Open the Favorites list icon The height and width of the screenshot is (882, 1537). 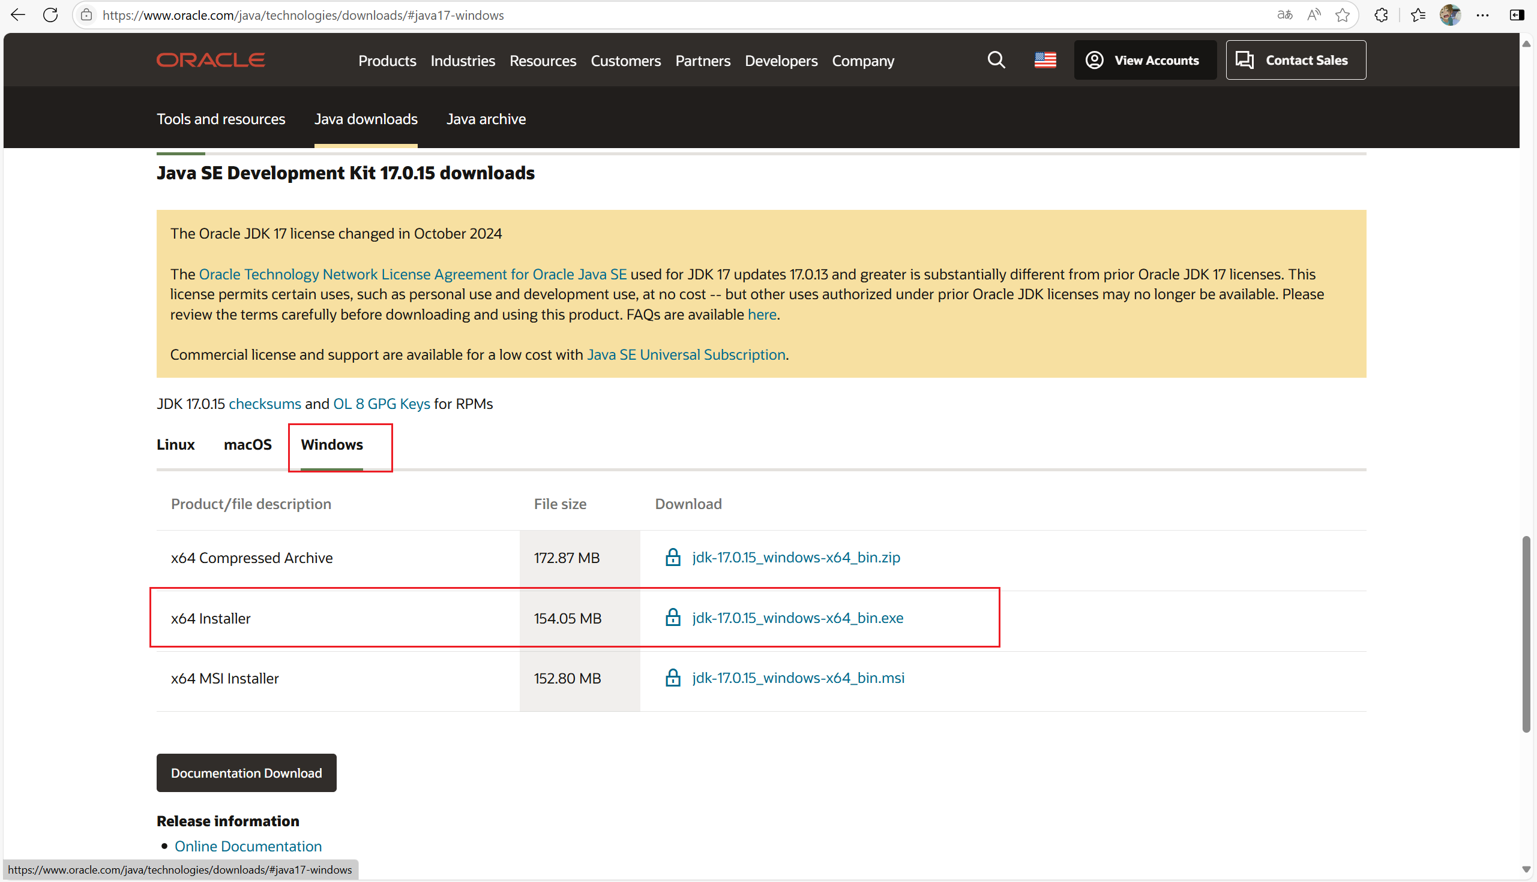pos(1418,15)
